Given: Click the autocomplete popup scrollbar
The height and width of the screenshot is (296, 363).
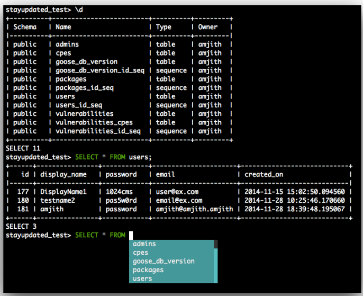Looking at the screenshot, I should click(215, 262).
